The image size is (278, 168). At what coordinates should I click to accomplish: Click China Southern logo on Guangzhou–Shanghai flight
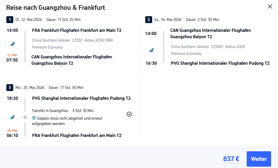click(x=151, y=50)
